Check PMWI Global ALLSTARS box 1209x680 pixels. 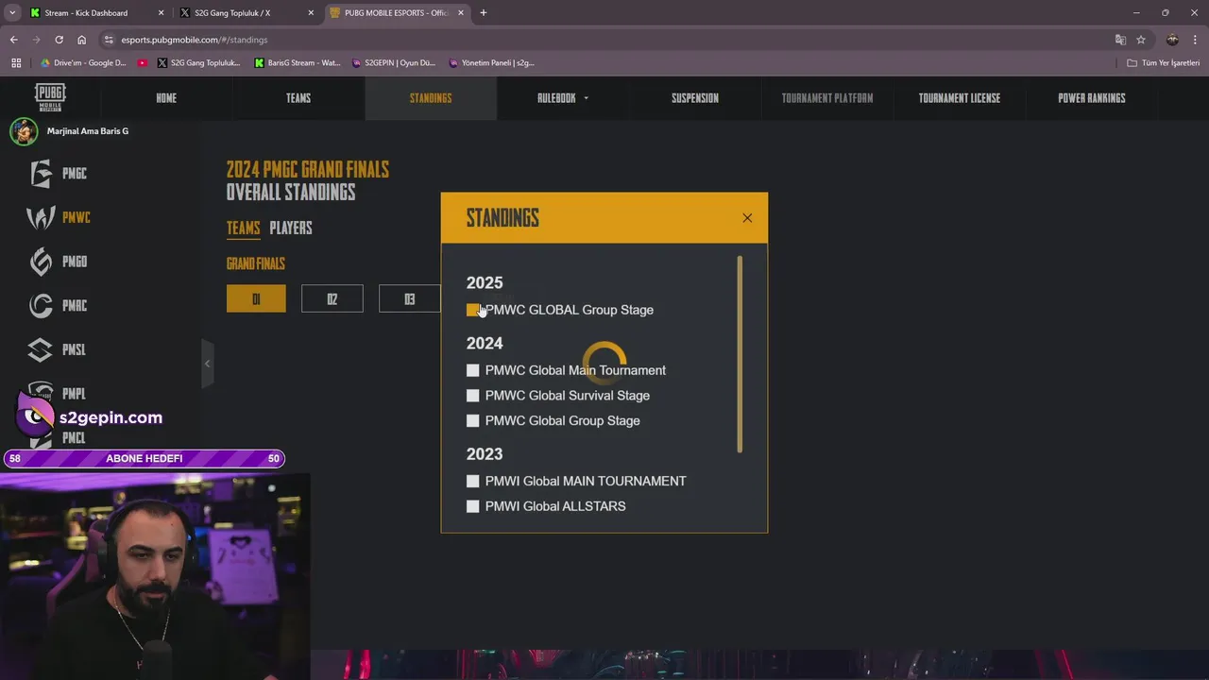pyautogui.click(x=473, y=506)
